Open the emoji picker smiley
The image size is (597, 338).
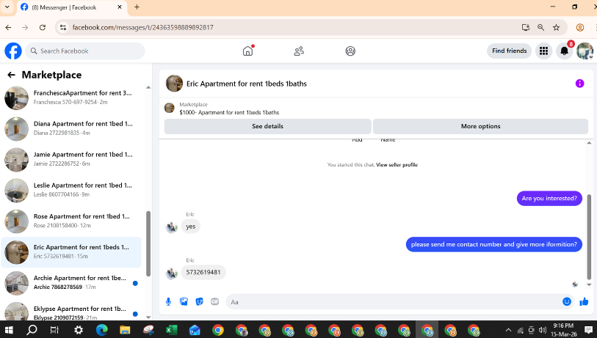tap(567, 301)
